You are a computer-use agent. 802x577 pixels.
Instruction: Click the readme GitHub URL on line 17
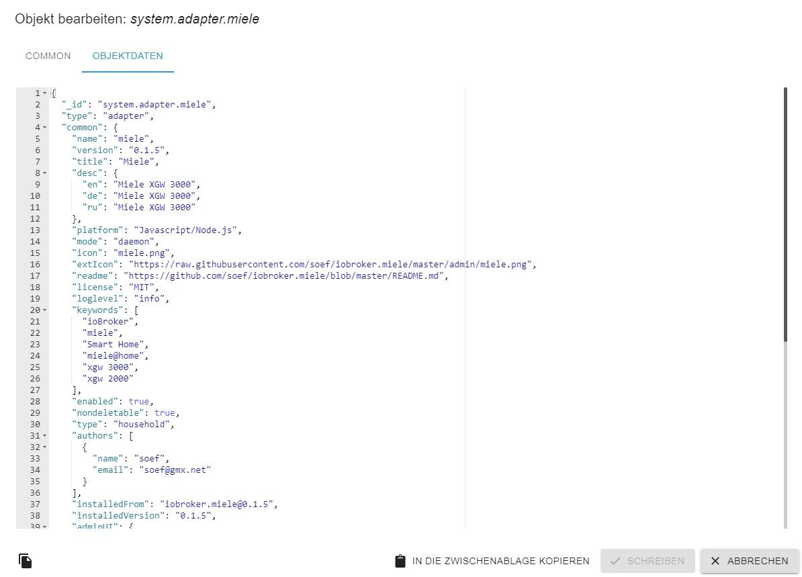click(283, 275)
